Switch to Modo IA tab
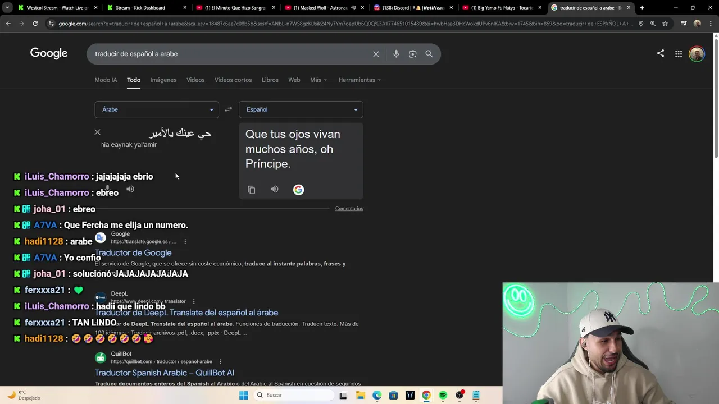The width and height of the screenshot is (719, 404). [x=106, y=80]
